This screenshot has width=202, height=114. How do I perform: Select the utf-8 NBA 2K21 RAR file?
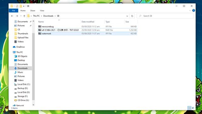coord(87,30)
